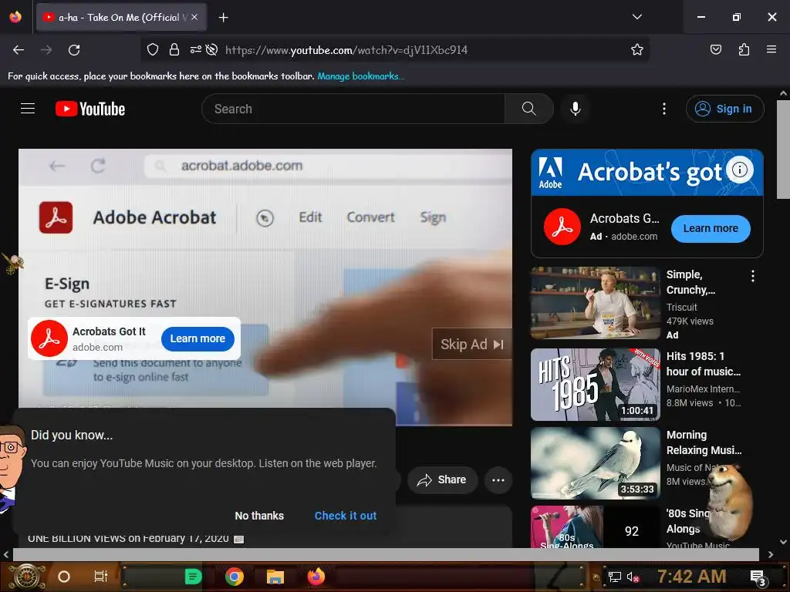Open the network tray icon
The image size is (790, 592).
point(614,577)
